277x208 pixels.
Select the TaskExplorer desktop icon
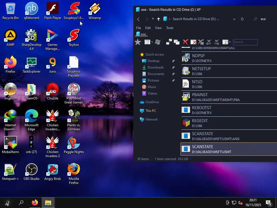[x=31, y=64]
